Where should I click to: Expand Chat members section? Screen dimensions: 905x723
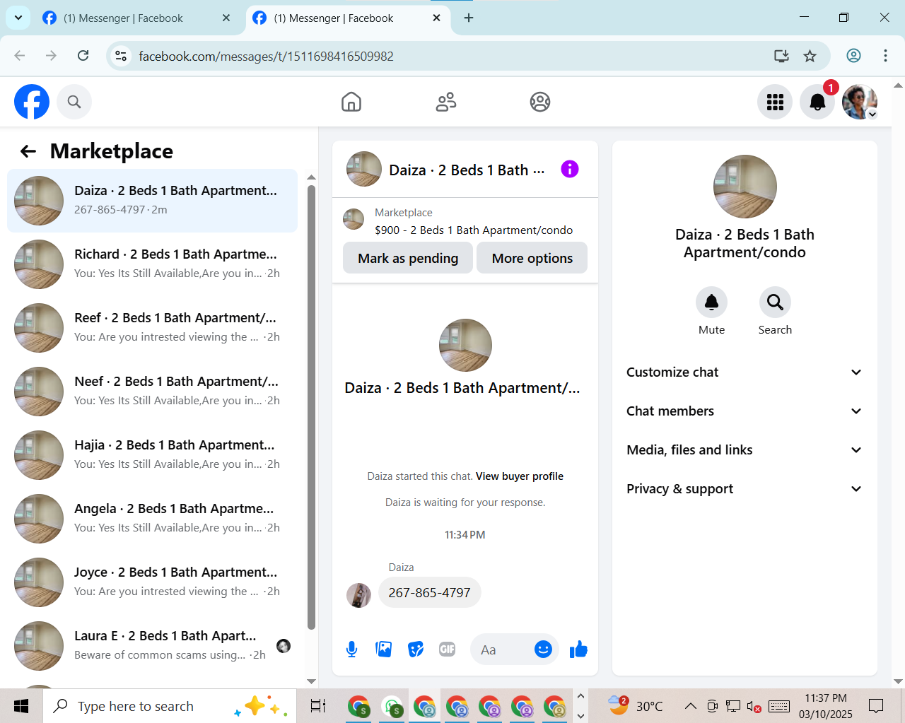(x=745, y=411)
